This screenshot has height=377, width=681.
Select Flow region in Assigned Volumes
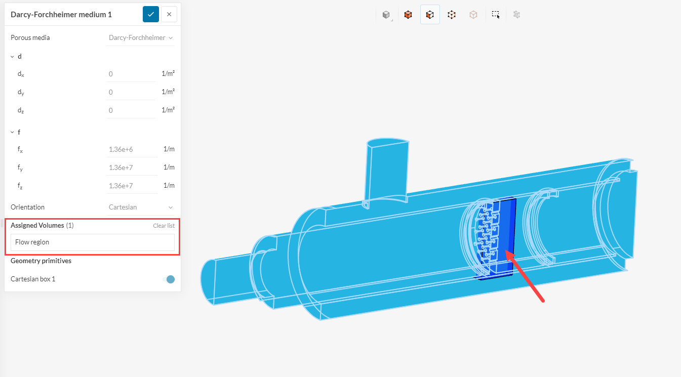tap(92, 242)
